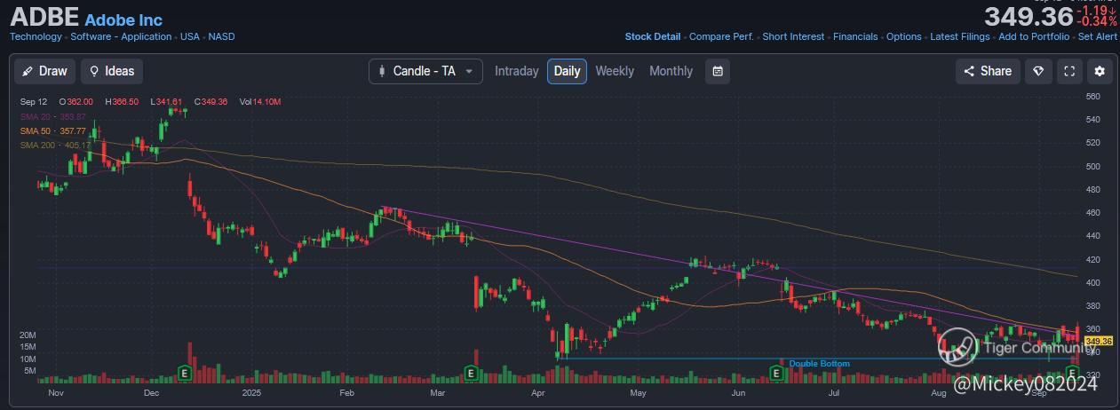Click the June earnings E marker
Screen dimensions: 1120x410
pos(777,372)
